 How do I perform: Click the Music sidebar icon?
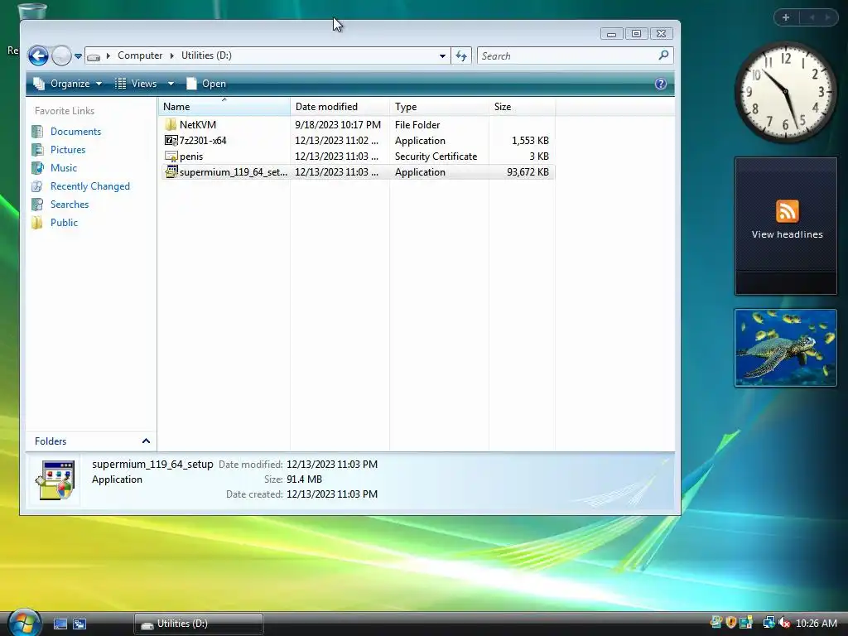(37, 168)
